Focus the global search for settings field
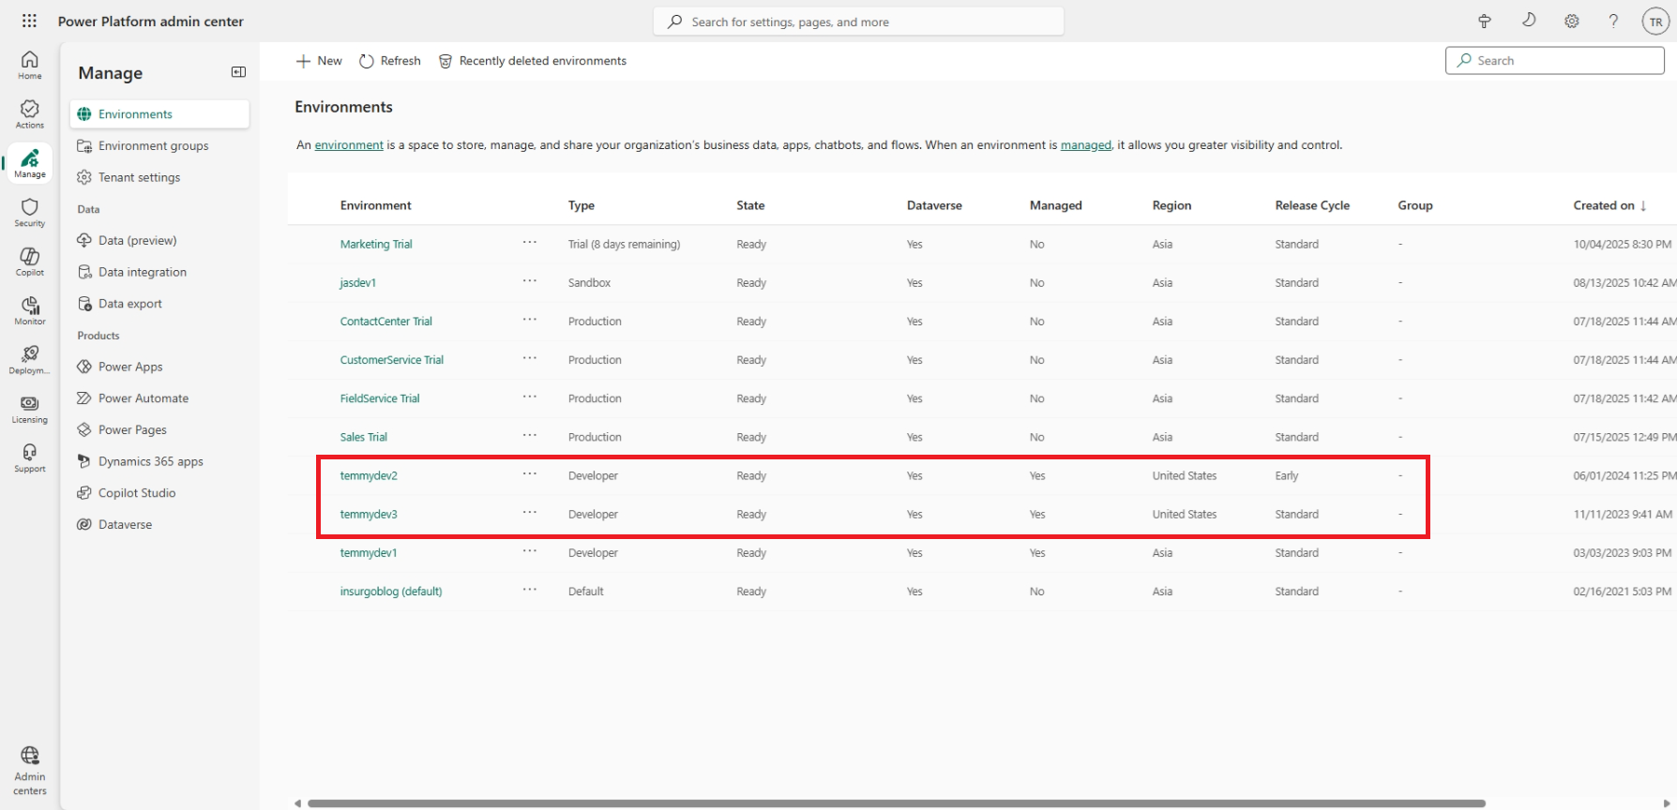The height and width of the screenshot is (810, 1677). tap(858, 22)
